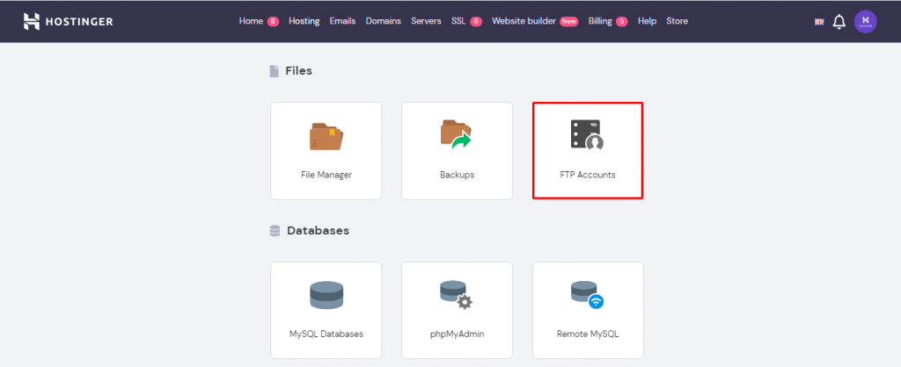Open the MySQL Databases icon
The width and height of the screenshot is (901, 367).
326,295
